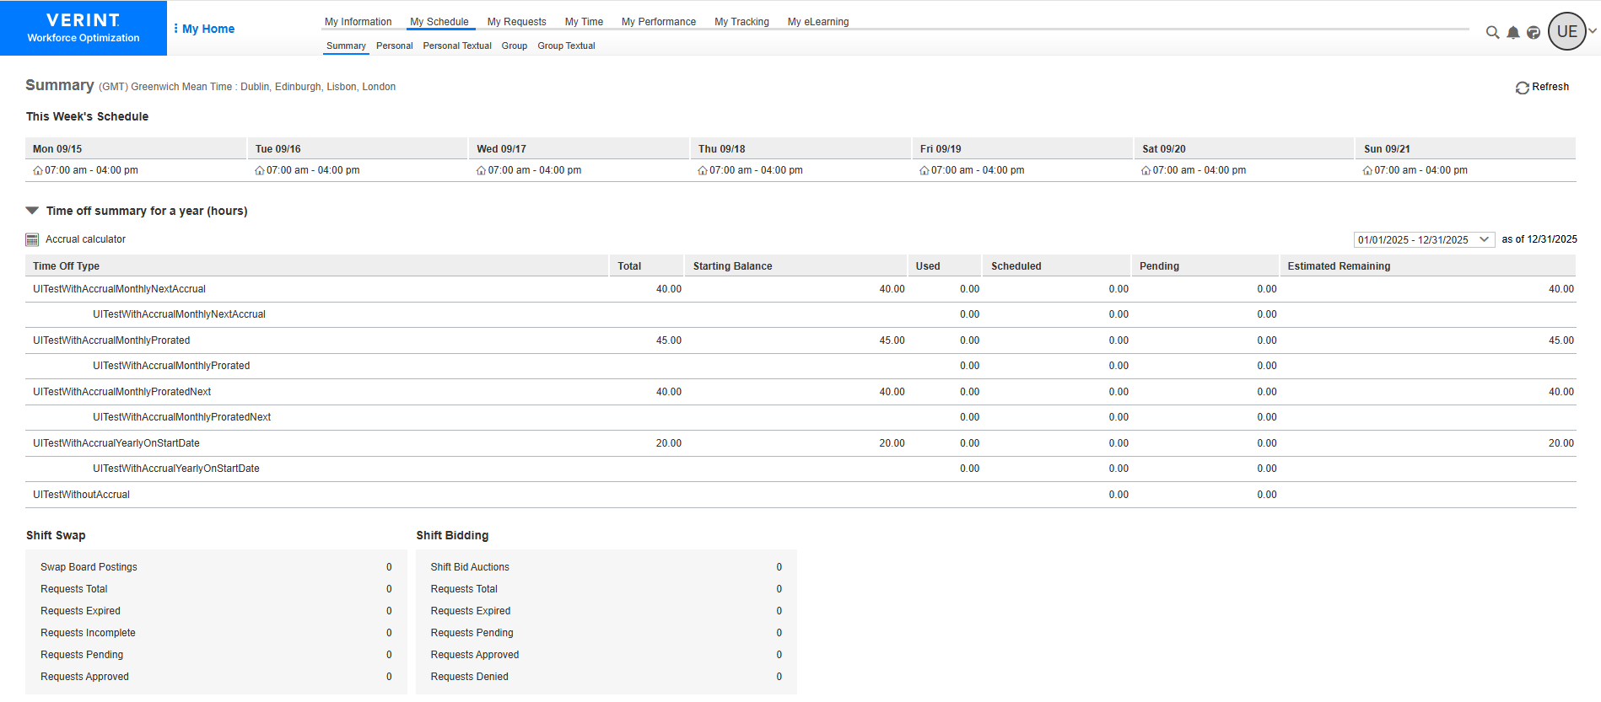
Task: Click Shift Bid Auctions entry
Action: coord(470,567)
